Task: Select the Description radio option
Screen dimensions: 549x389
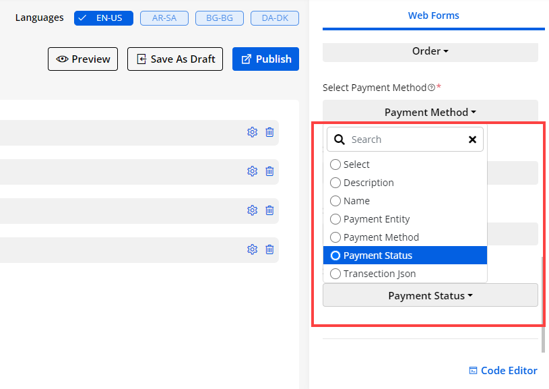Action: click(335, 183)
